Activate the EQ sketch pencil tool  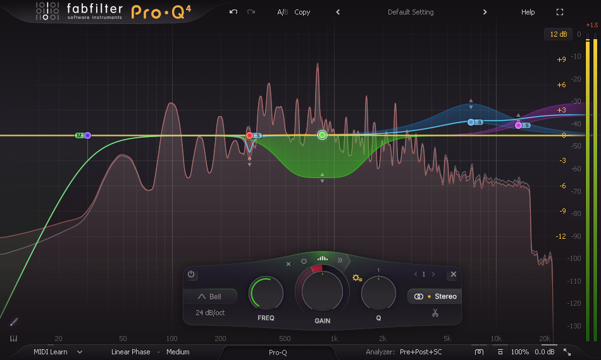point(14,321)
